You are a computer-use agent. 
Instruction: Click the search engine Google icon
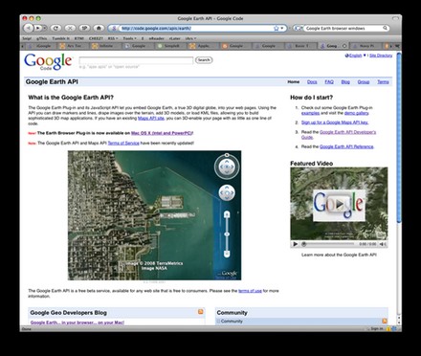pyautogui.click(x=298, y=29)
